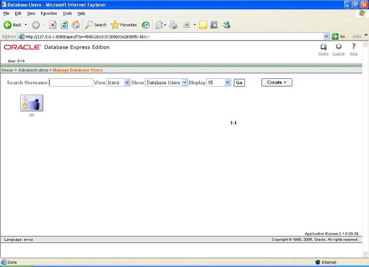Click the Help text link under the question mark

[x=354, y=53]
